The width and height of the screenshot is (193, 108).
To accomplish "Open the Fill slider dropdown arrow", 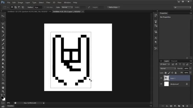I will pos(190,73).
